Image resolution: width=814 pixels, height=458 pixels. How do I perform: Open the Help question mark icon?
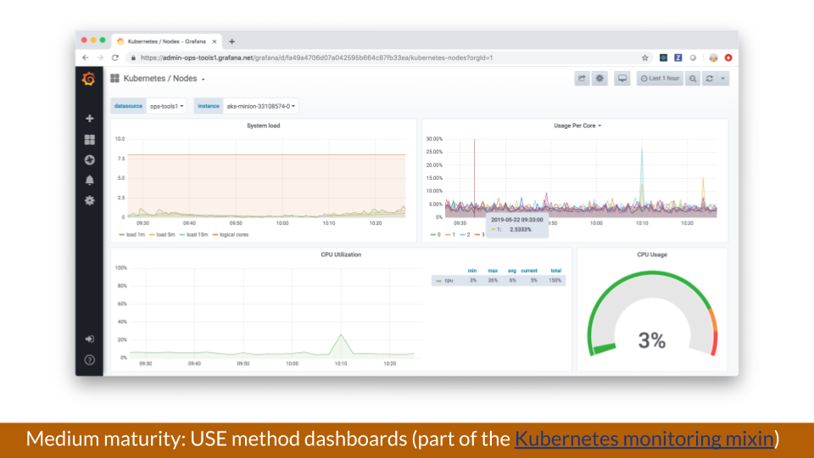click(89, 360)
